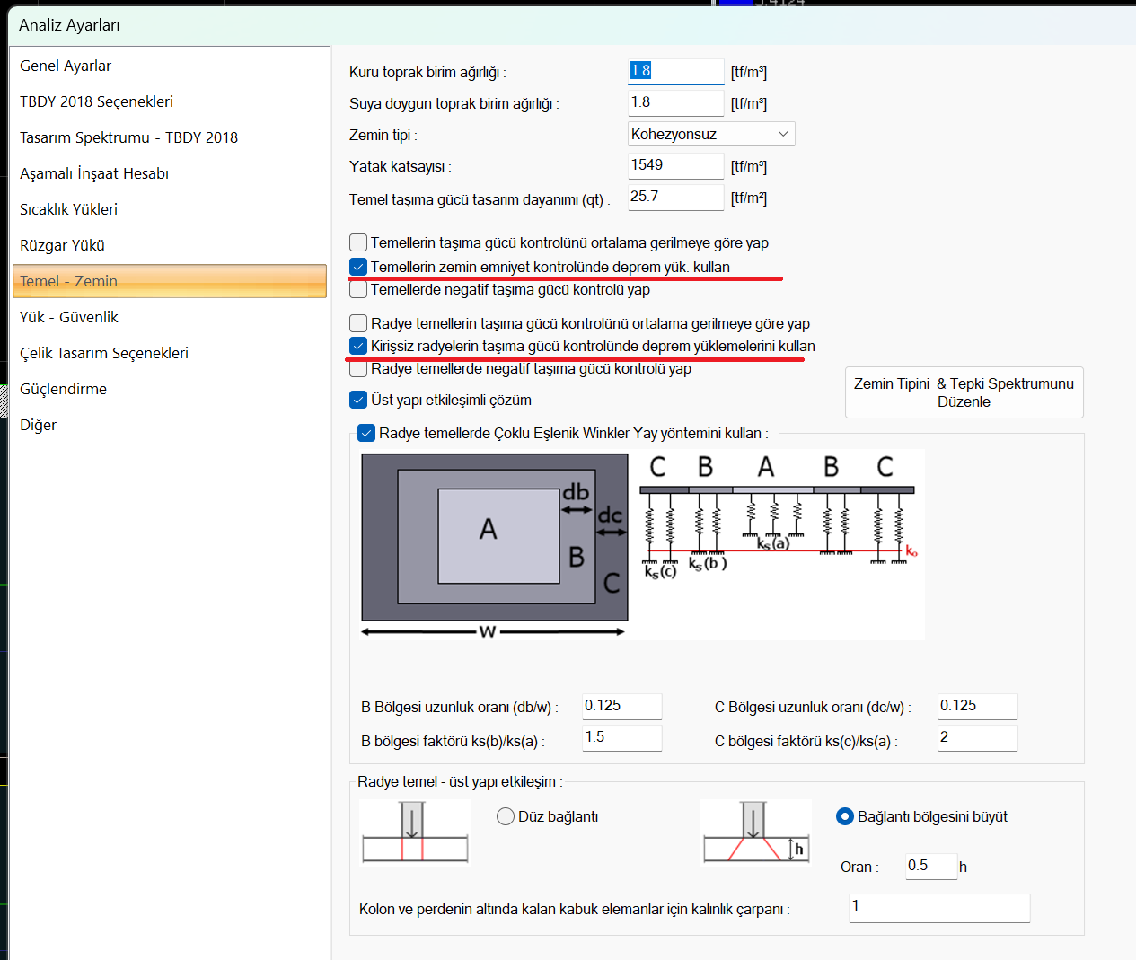Select Düz bağlantı radio option
The width and height of the screenshot is (1136, 960).
[x=506, y=816]
